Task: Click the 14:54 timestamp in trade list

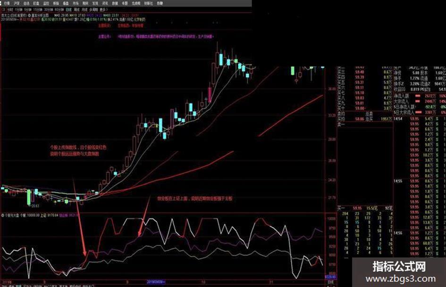Action: click(x=398, y=119)
